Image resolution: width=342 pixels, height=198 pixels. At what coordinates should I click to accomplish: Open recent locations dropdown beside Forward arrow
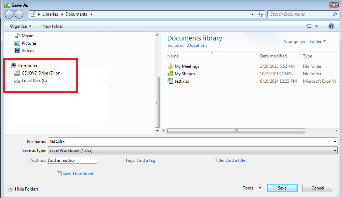pos(26,15)
